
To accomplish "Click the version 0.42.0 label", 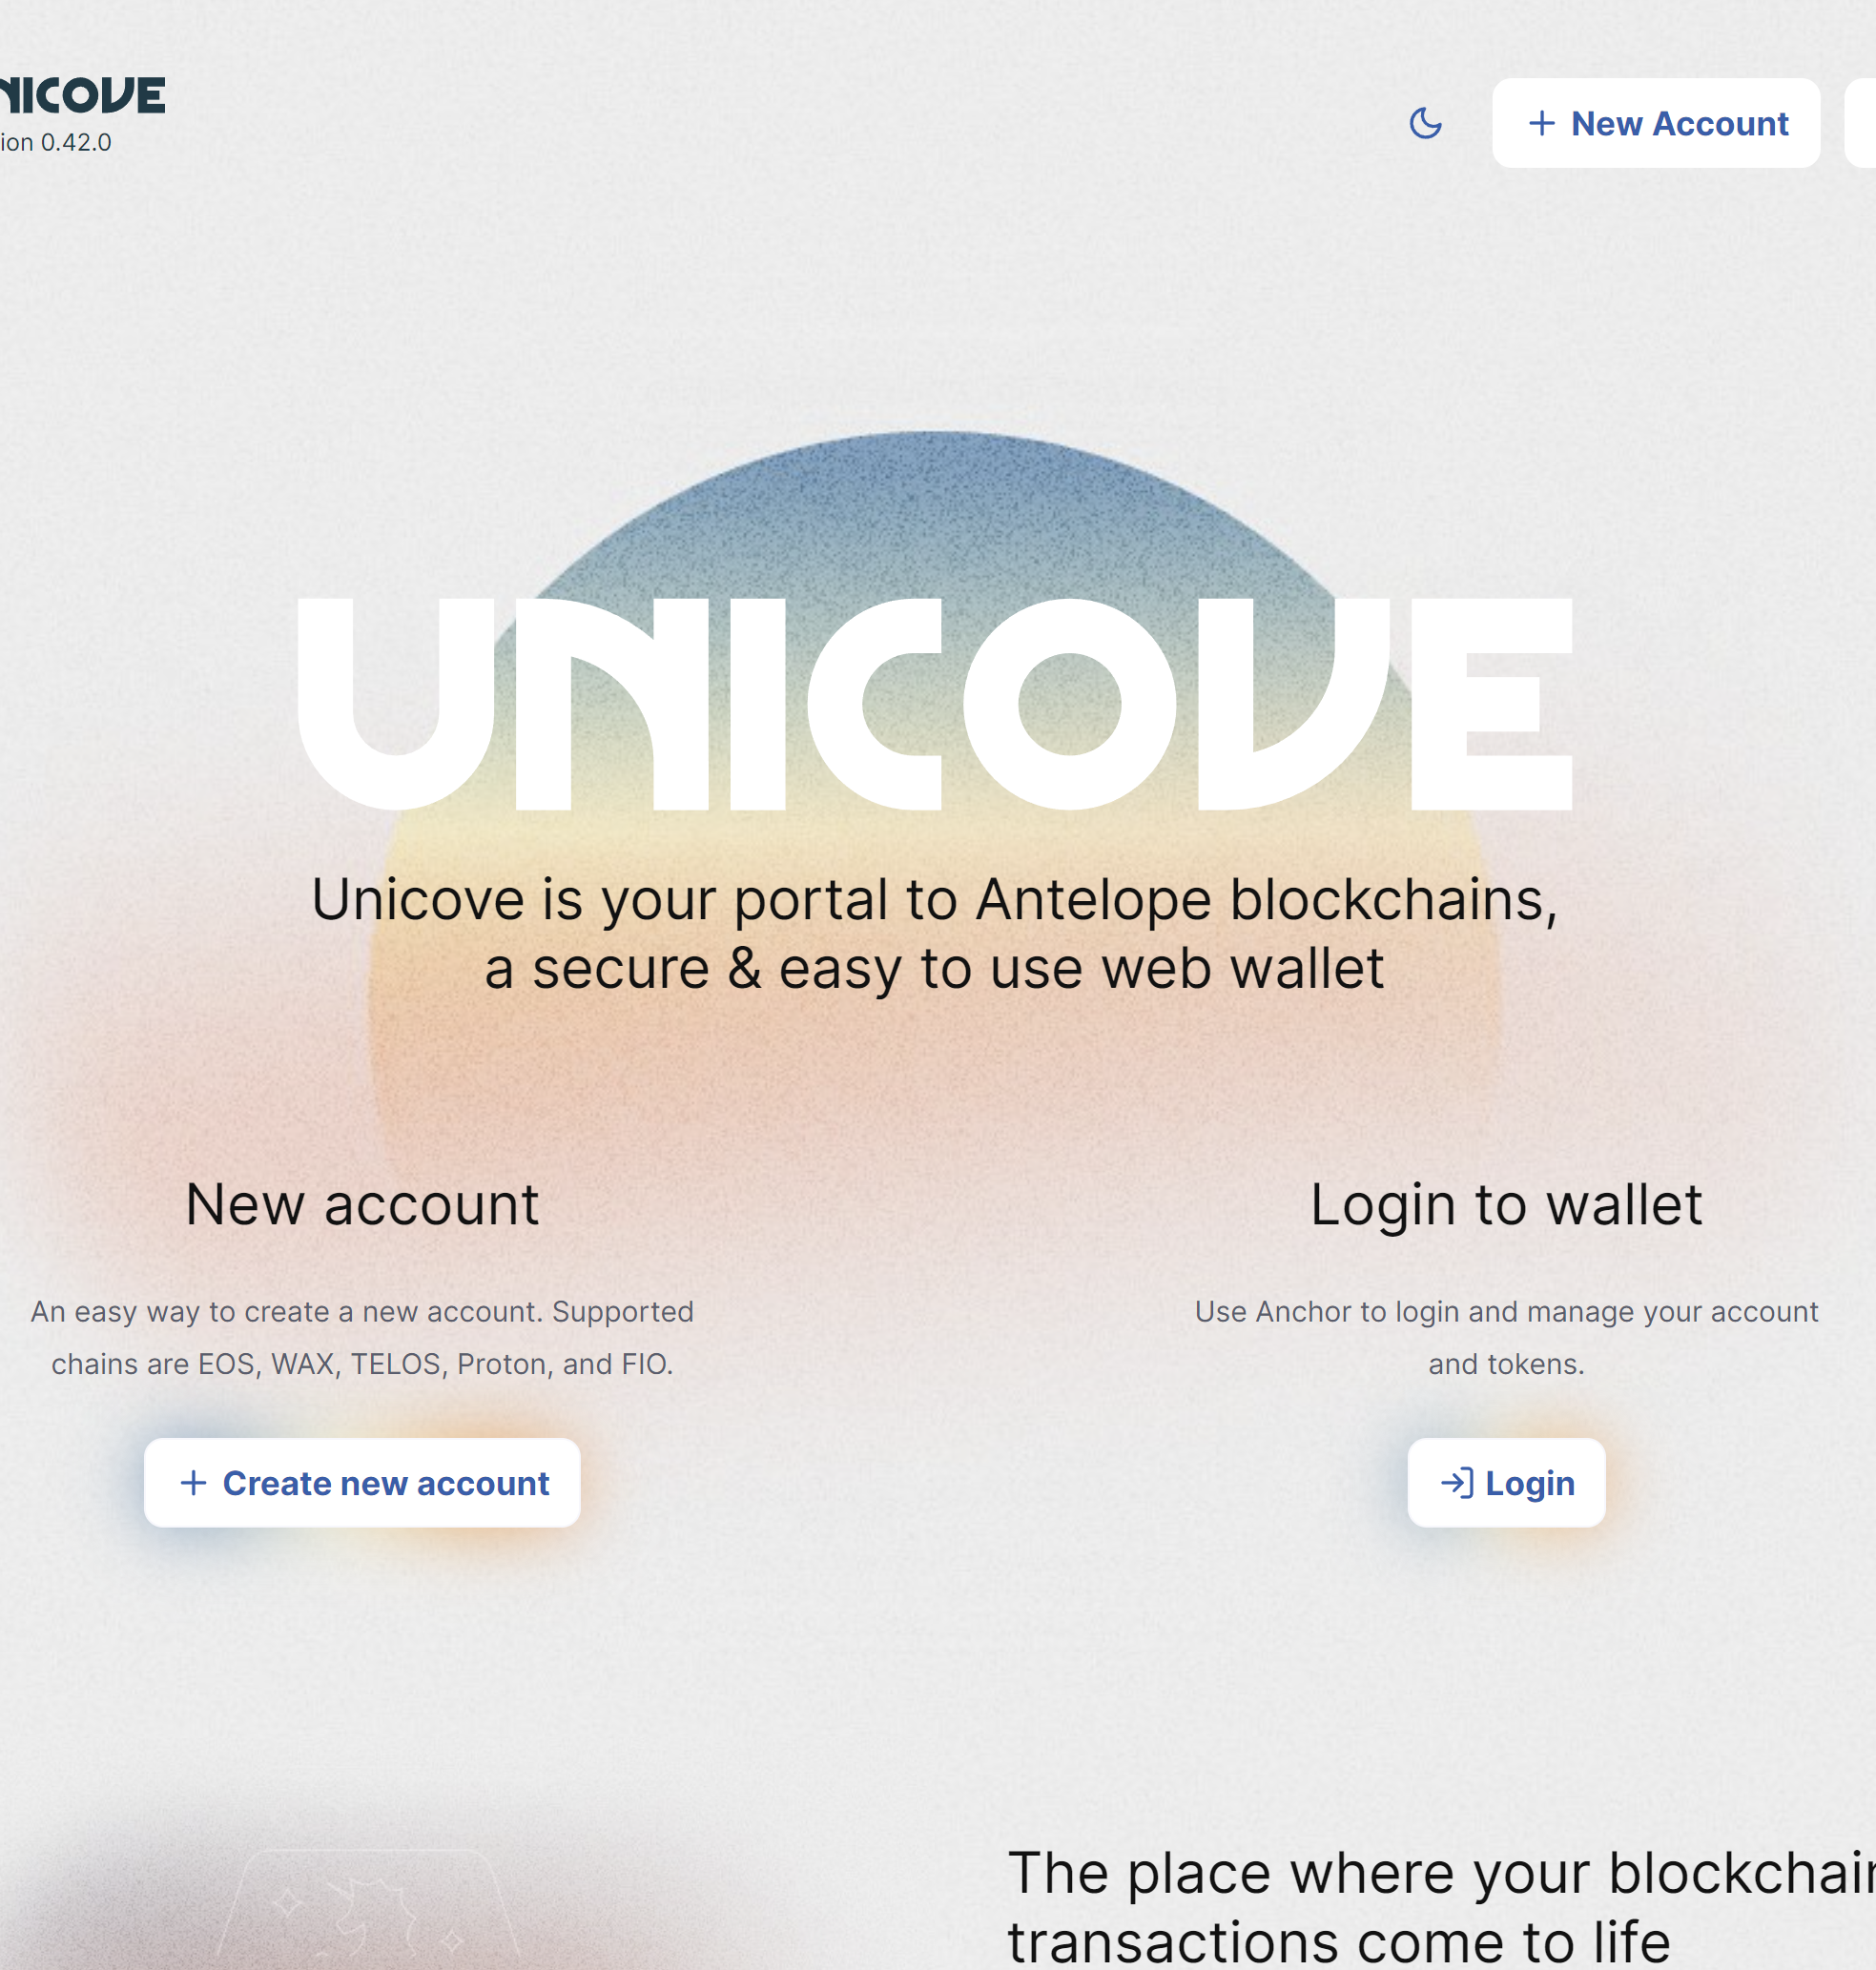I will [x=56, y=142].
